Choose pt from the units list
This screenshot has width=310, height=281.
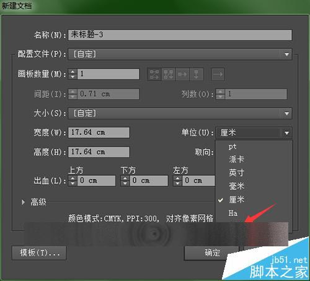tap(254, 147)
